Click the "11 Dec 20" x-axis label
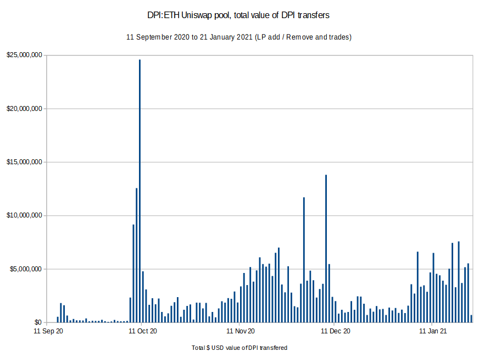 coord(336,331)
